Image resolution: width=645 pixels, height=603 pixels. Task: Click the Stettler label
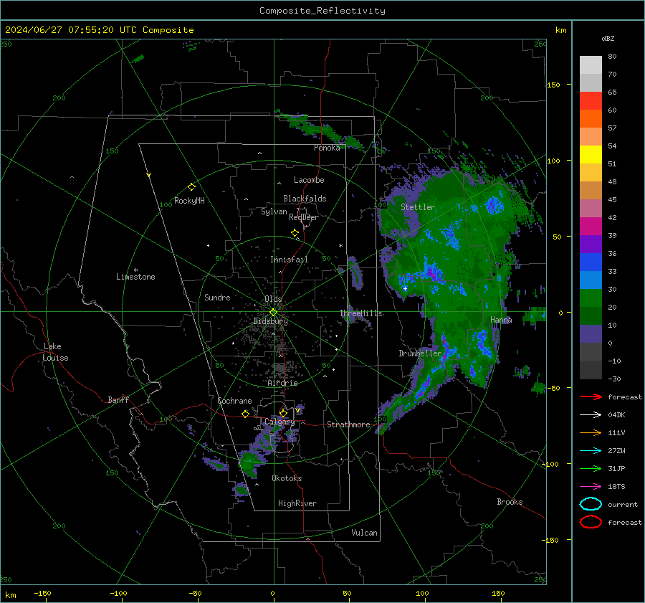pyautogui.click(x=418, y=207)
